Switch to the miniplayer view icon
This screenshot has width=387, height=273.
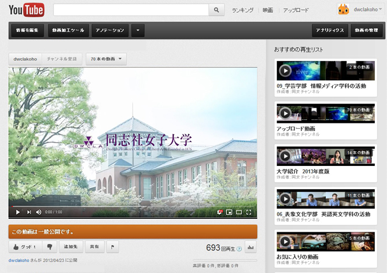click(229, 212)
